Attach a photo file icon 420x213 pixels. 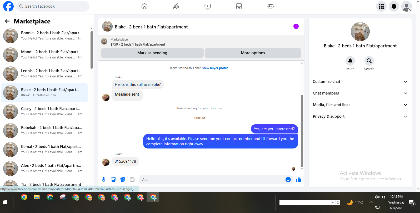pos(113,180)
